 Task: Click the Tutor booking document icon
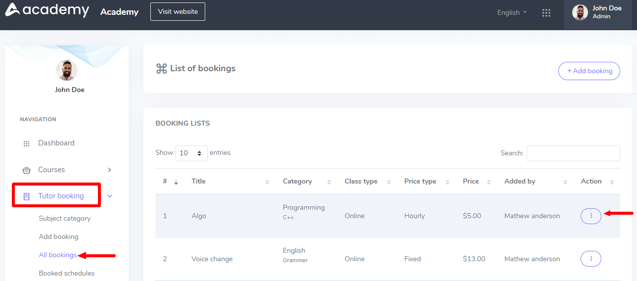(x=27, y=196)
